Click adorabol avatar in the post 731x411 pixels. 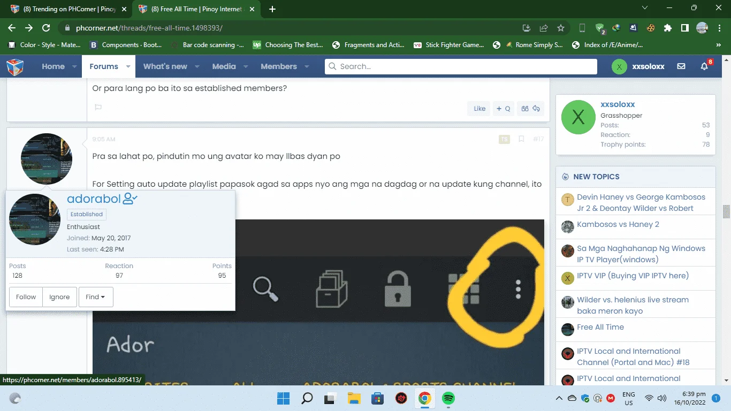point(47,159)
